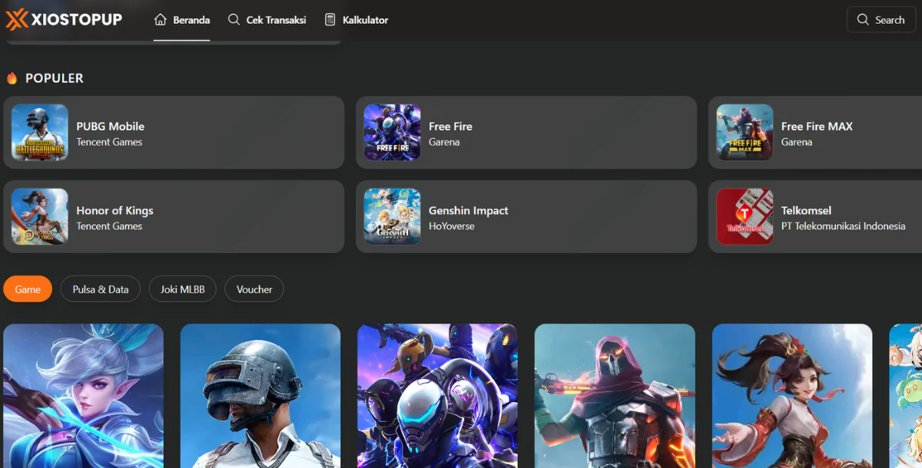Click the Genshin Impact game icon
922x468 pixels.
[x=393, y=217]
